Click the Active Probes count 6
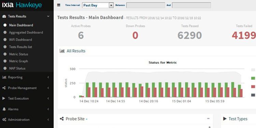The width and height of the screenshot is (256, 128). (81, 35)
